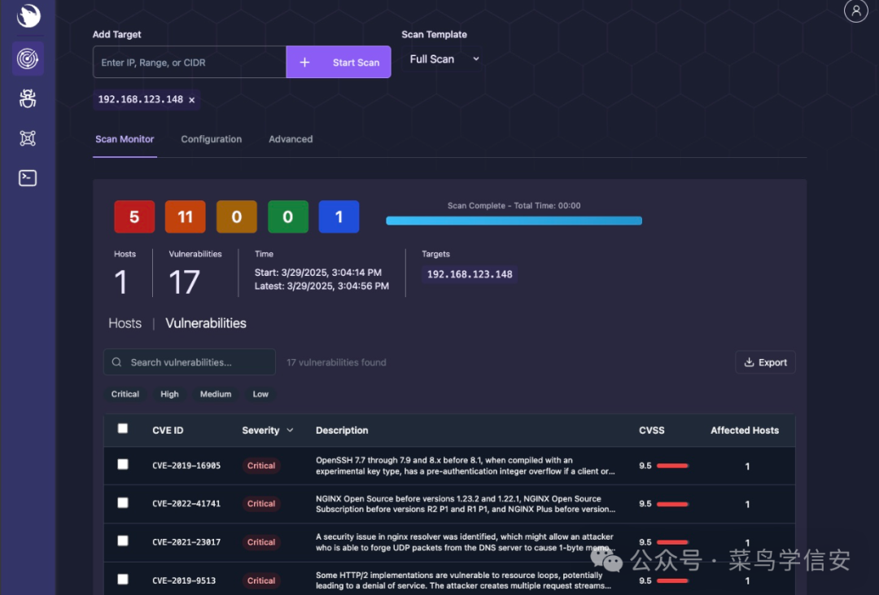Viewport: 879px width, 595px height.
Task: Open the user profile icon
Action: (855, 11)
